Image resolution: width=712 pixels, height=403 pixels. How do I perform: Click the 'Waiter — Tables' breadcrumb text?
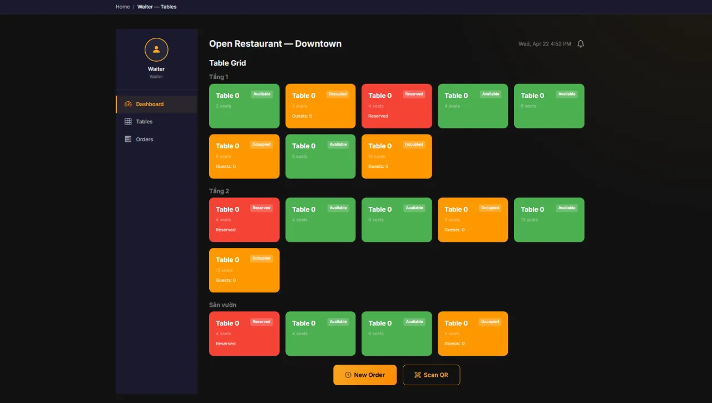point(157,7)
